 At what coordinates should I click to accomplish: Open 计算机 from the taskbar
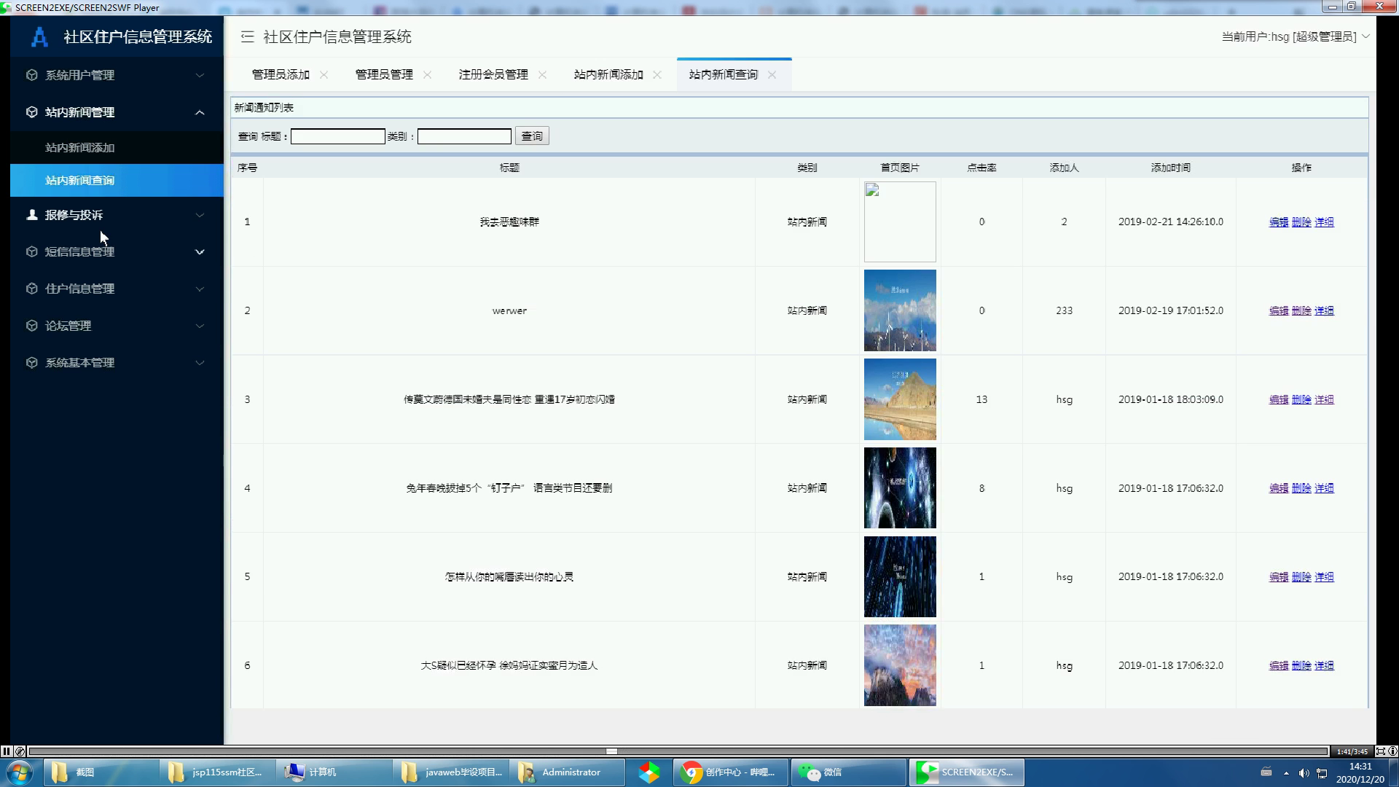(334, 772)
